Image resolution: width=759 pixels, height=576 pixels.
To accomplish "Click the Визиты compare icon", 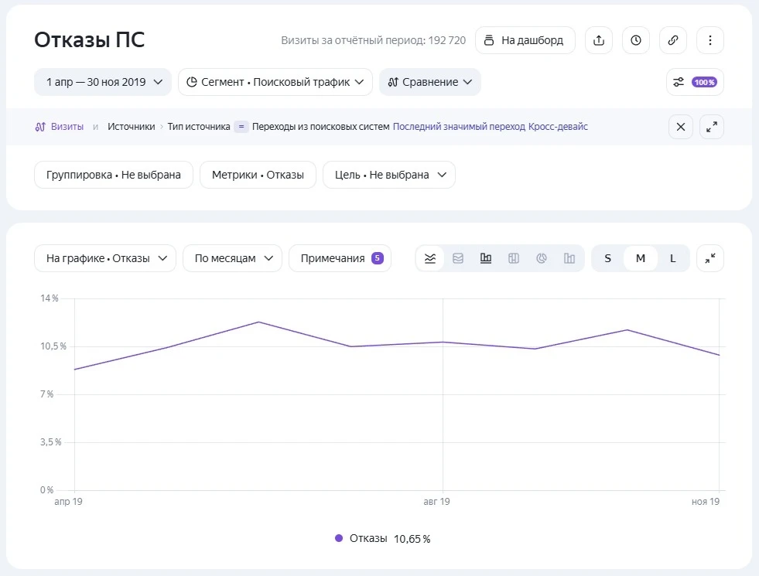I will click(40, 127).
